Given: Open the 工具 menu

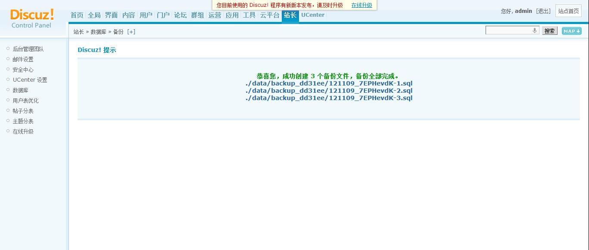Looking at the screenshot, I should pyautogui.click(x=249, y=15).
